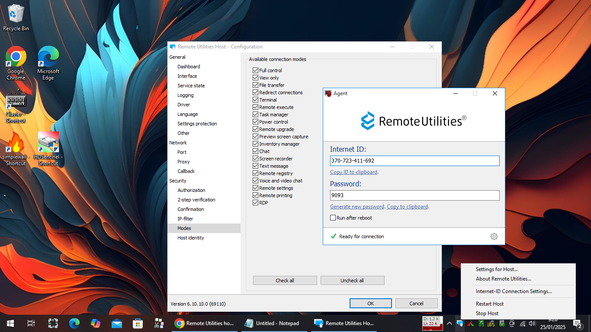Open Task View in the taskbar
Image resolution: width=591 pixels, height=332 pixels.
tap(31, 323)
